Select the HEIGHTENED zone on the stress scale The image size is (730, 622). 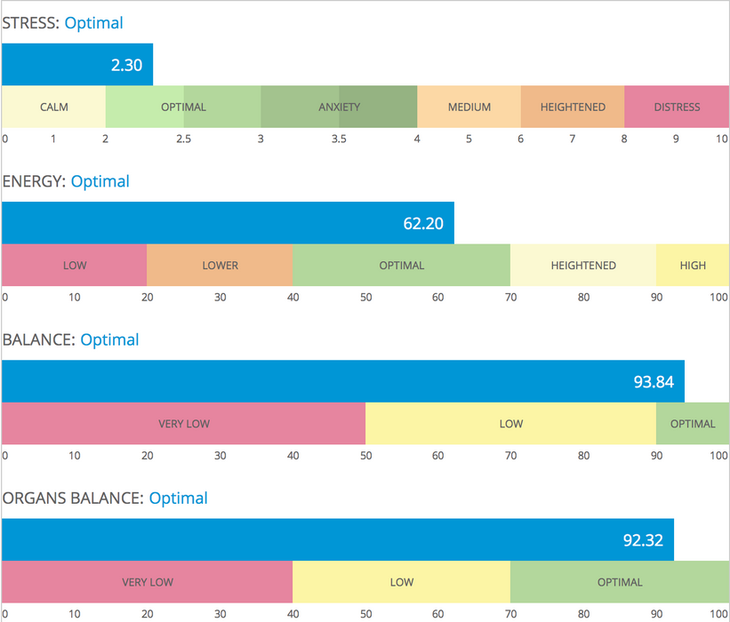(x=573, y=107)
